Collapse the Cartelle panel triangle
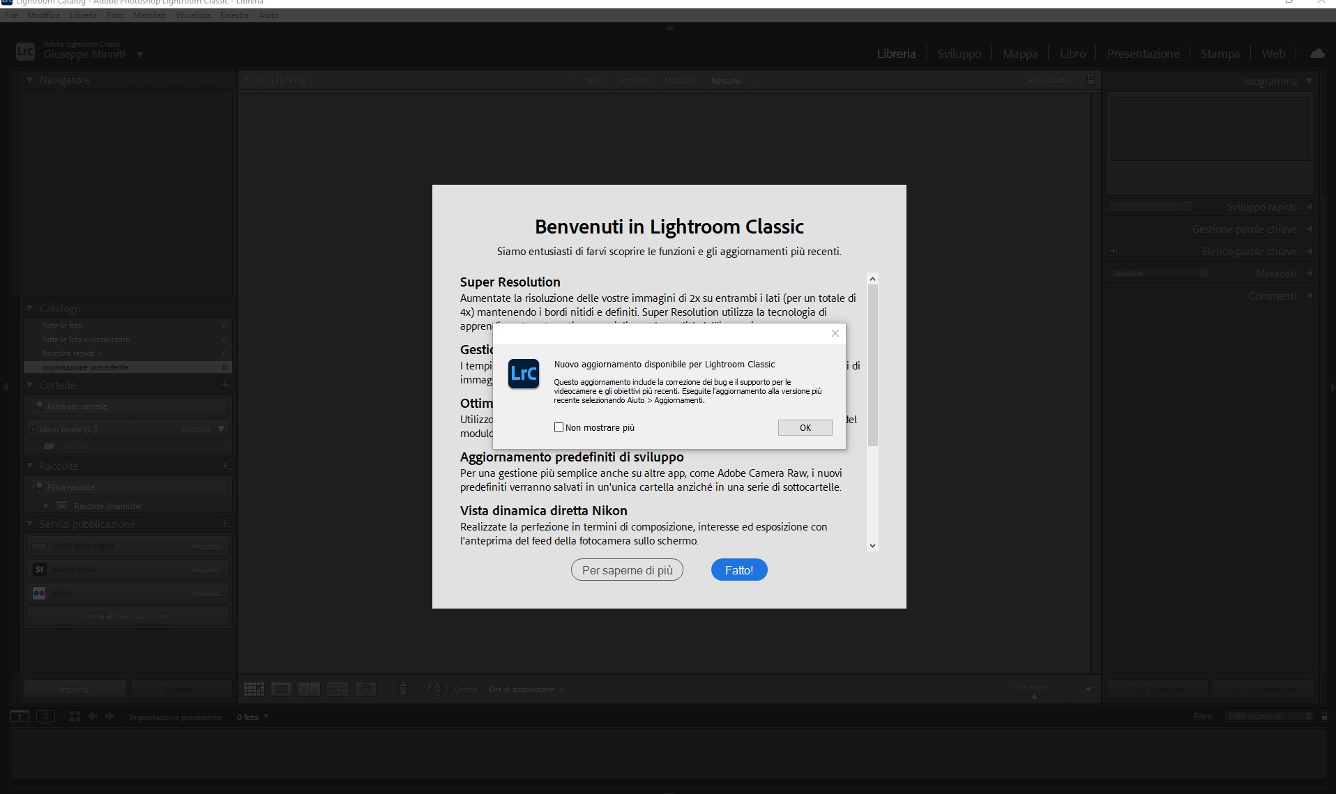 [x=29, y=385]
